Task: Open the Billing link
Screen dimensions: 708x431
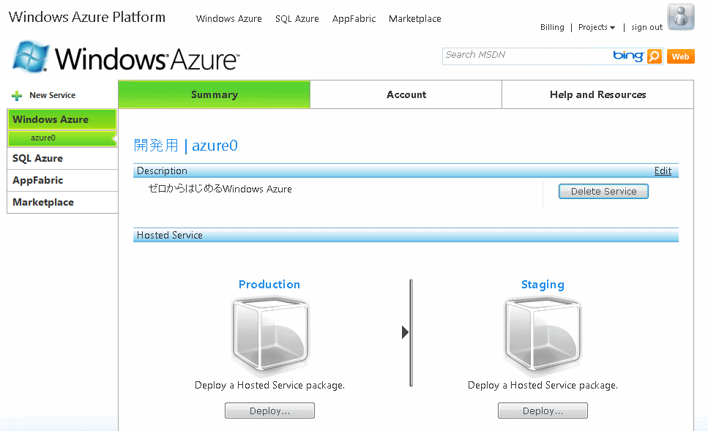Action: [552, 27]
